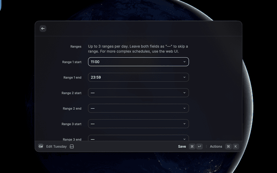277x173 pixels.
Task: Open the Range 1 start dropdown
Action: click(138, 62)
